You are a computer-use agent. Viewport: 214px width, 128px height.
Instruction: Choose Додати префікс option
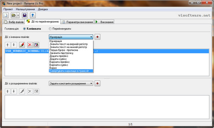coord(71,56)
